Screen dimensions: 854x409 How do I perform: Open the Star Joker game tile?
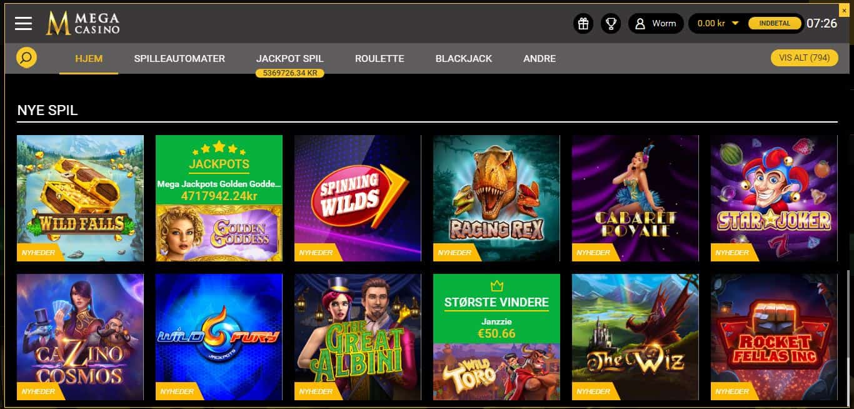(x=774, y=198)
